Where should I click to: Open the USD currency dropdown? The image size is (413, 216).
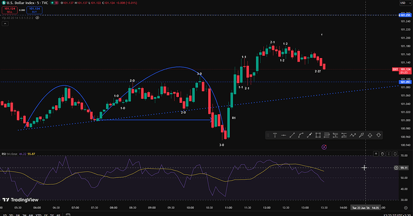(405, 3)
